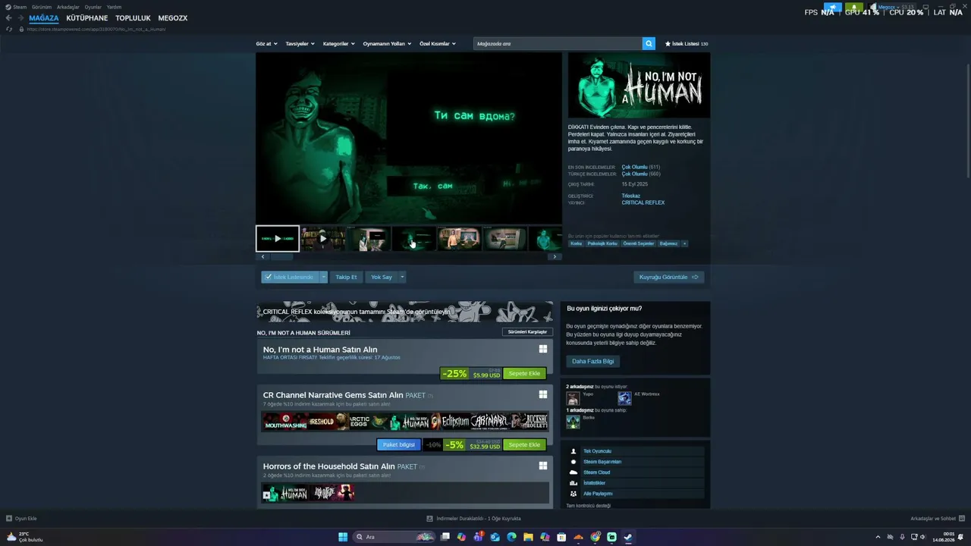Open the İstek Listesi wishlist link
This screenshot has height=546, width=971.
point(686,44)
